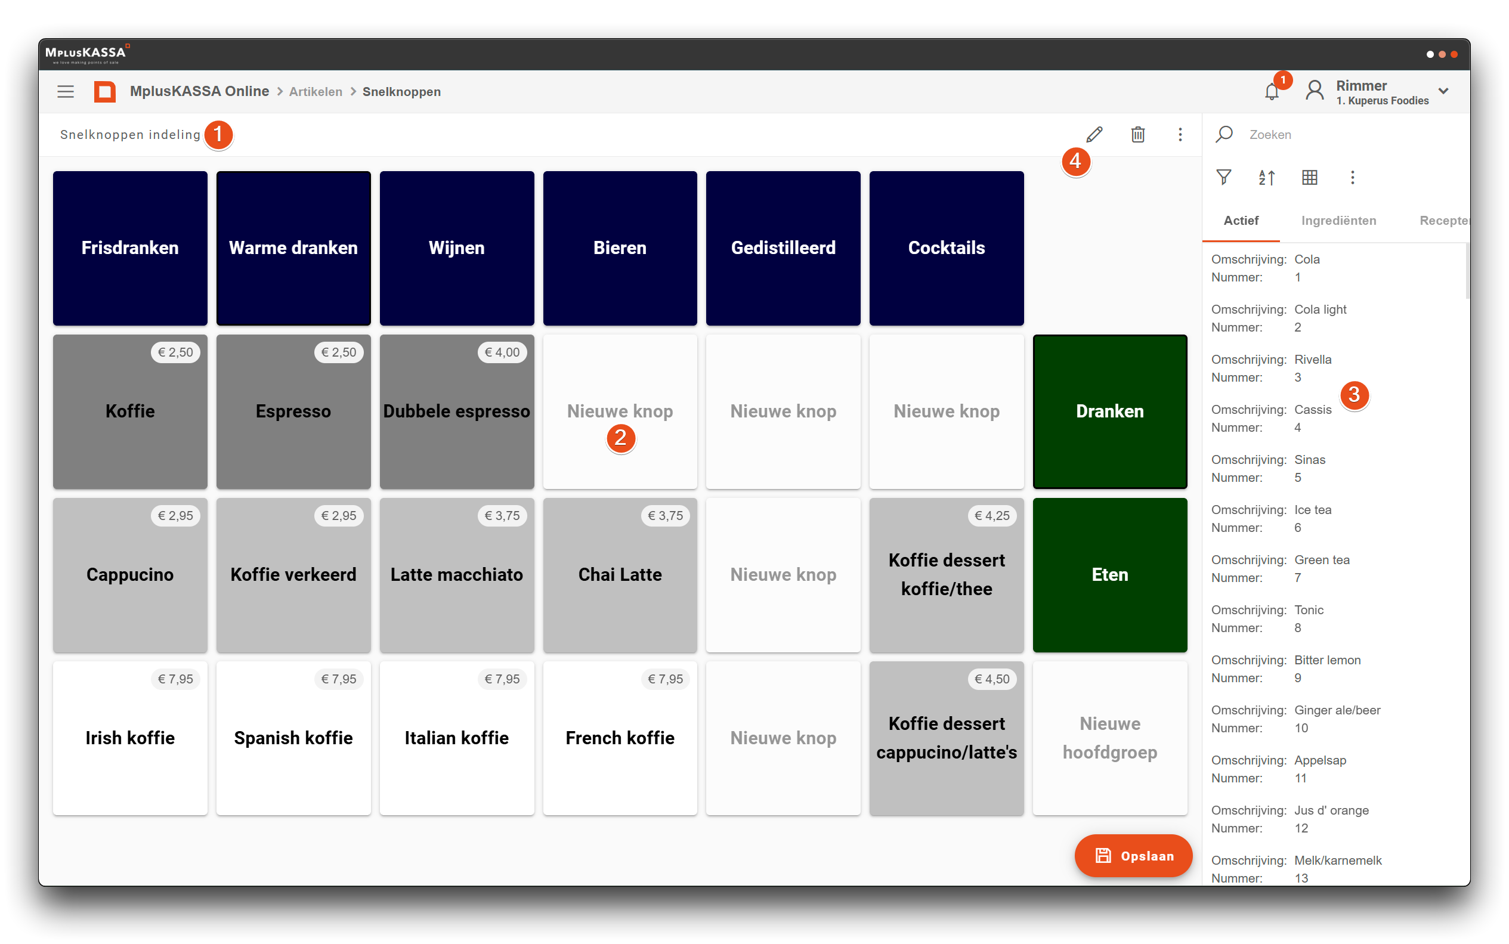Viewport: 1509px width, 944px height.
Task: Click the Nieuwe hoofdgroep placeholder tile
Action: (1109, 738)
